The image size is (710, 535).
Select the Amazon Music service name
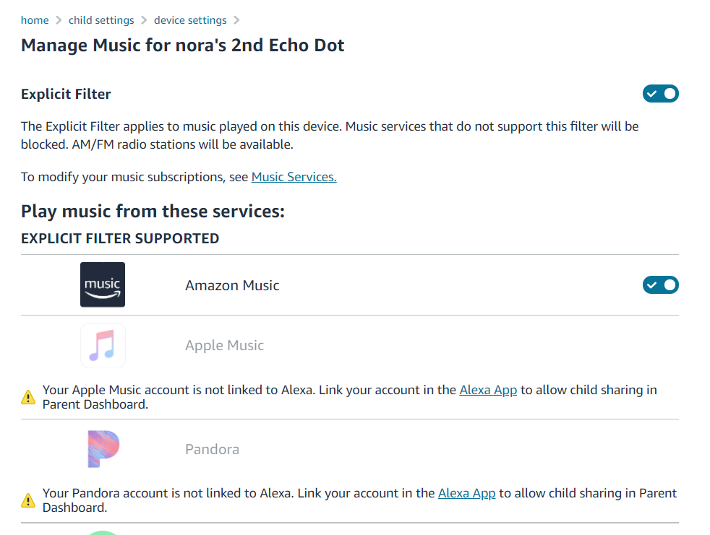[232, 285]
